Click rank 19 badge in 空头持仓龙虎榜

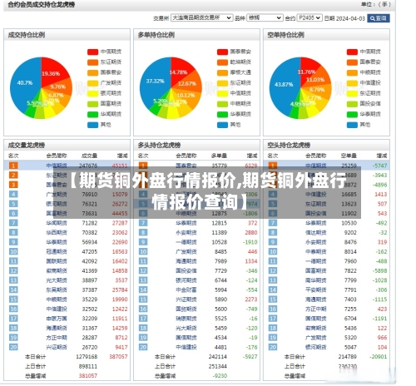tap(273, 338)
